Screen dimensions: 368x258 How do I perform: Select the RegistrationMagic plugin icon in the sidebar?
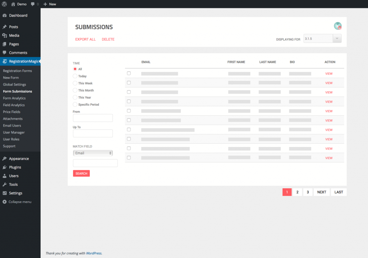point(5,61)
